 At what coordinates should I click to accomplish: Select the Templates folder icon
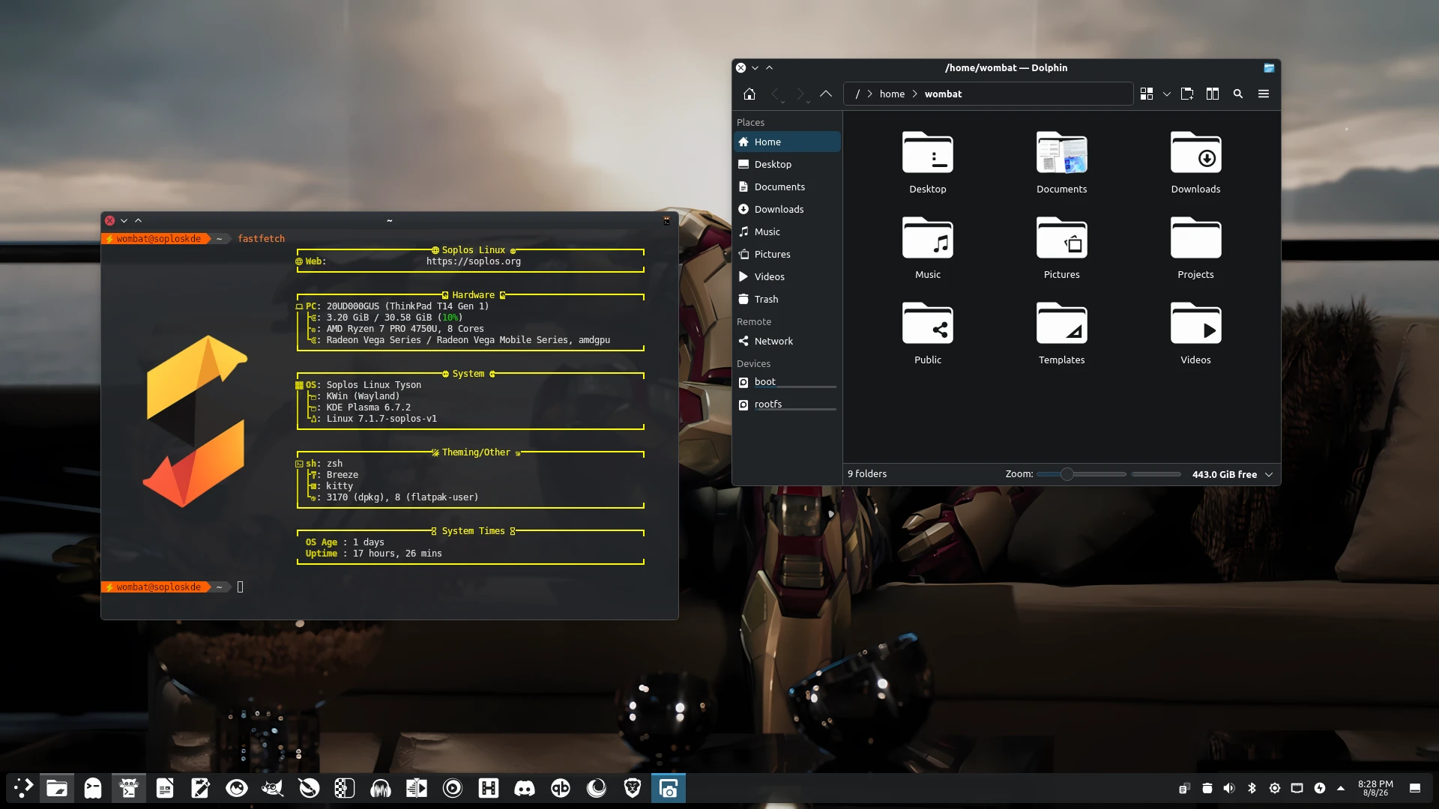[x=1062, y=324]
